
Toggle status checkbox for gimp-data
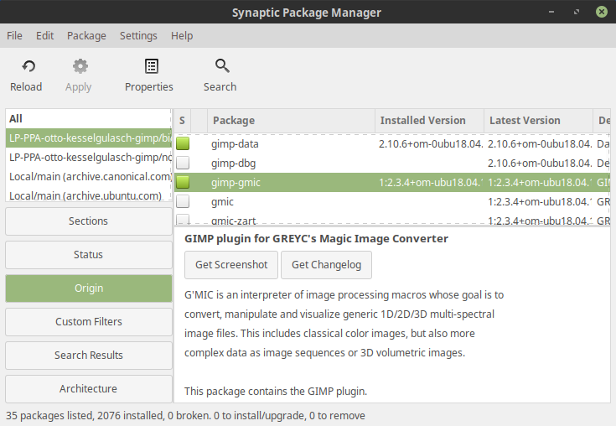point(183,143)
